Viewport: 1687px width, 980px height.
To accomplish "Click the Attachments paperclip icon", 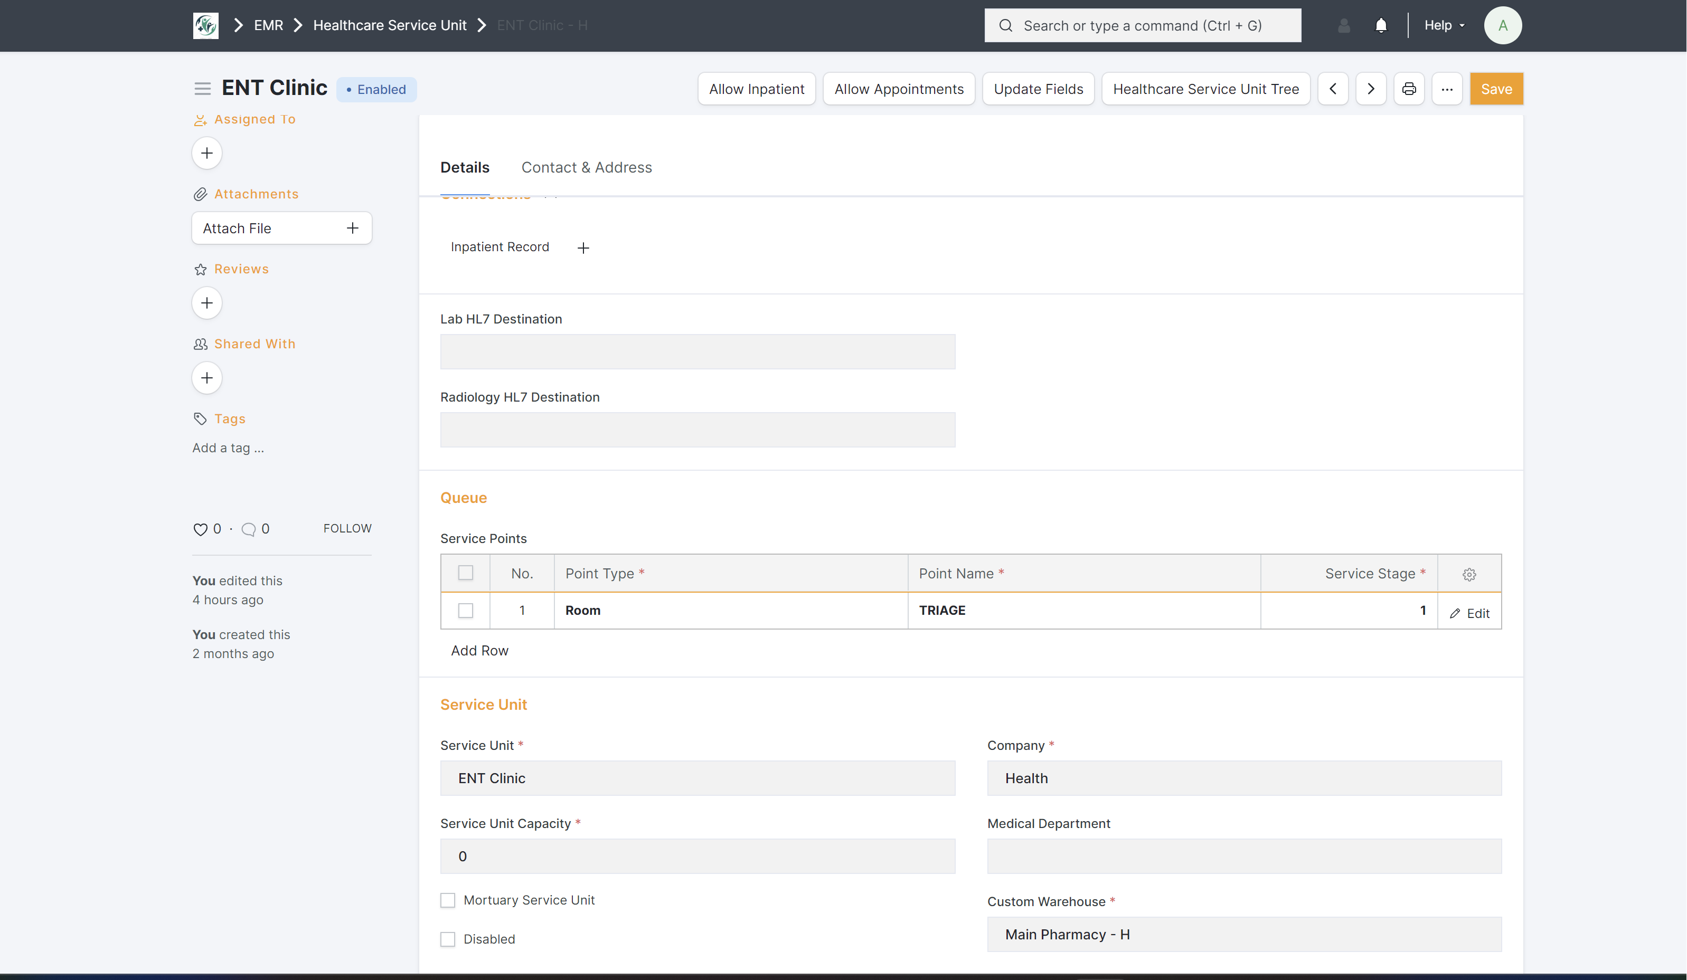I will (x=200, y=194).
